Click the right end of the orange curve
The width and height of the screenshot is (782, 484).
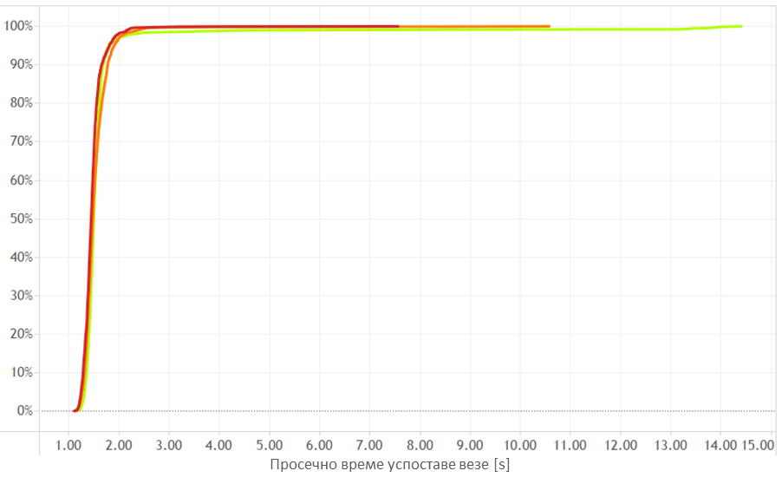click(x=548, y=26)
